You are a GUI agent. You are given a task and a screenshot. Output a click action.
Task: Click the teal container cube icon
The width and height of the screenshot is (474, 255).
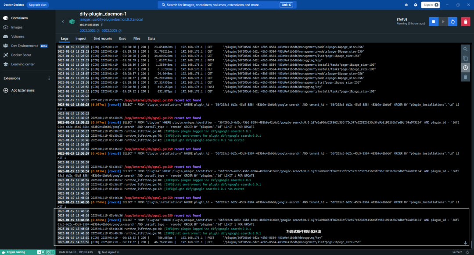click(72, 22)
